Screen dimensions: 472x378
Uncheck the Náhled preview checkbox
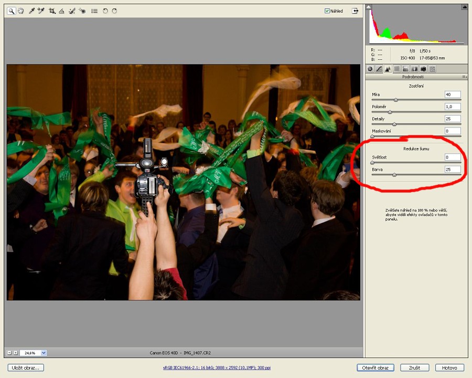327,11
